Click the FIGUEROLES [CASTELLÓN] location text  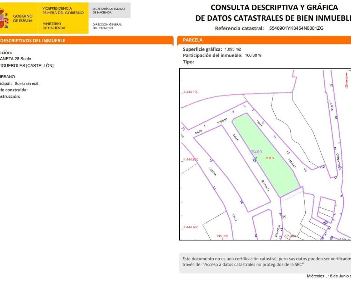coord(27,66)
